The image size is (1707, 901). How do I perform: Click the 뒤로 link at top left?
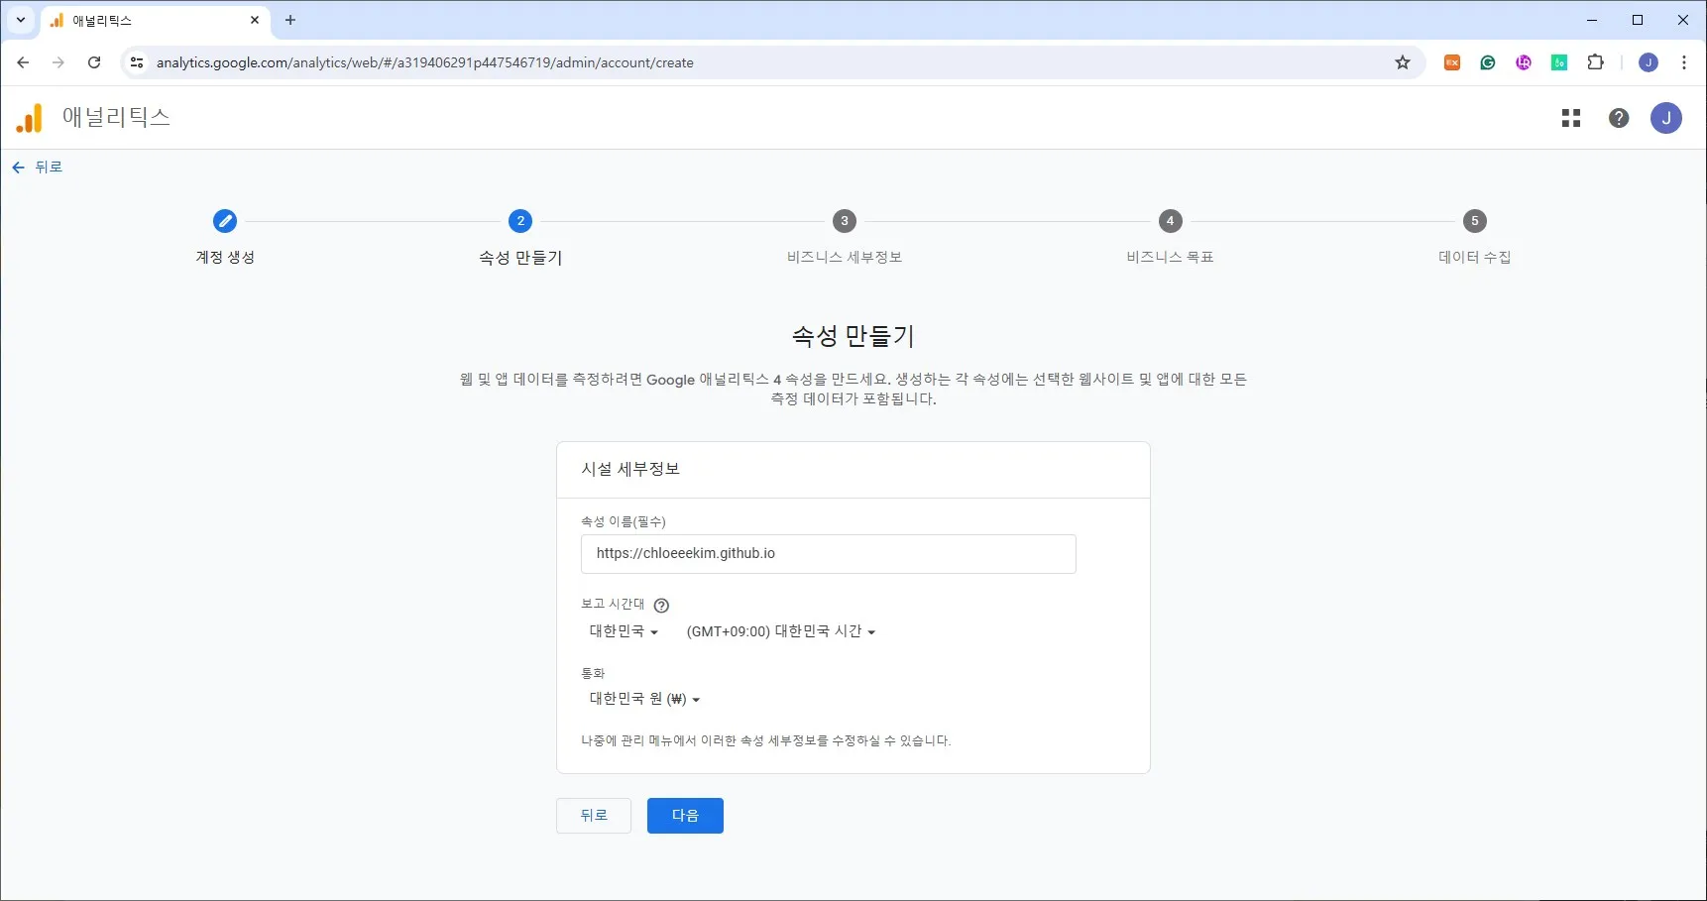click(x=38, y=168)
